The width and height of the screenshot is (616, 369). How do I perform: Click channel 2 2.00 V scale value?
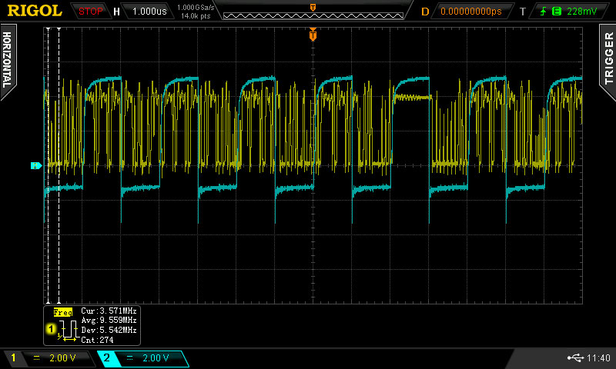pos(156,357)
